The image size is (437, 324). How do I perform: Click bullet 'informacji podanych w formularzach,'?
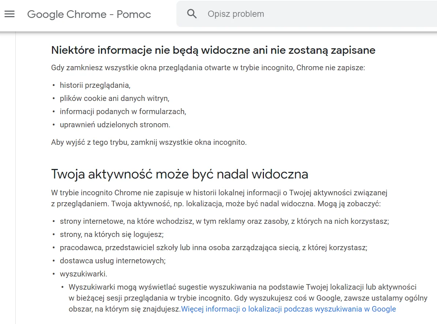click(x=123, y=112)
